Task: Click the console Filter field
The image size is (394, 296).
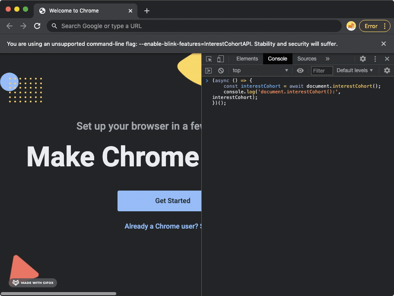Action: pyautogui.click(x=322, y=70)
